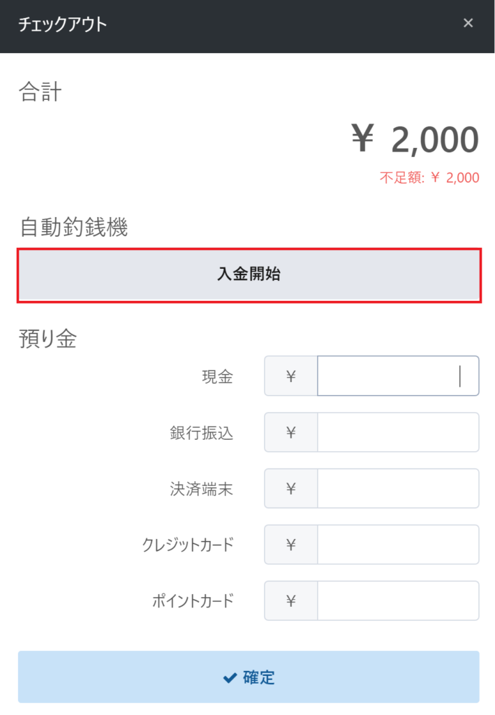Click the 銀行振込 field label
This screenshot has width=495, height=715.
(x=201, y=433)
